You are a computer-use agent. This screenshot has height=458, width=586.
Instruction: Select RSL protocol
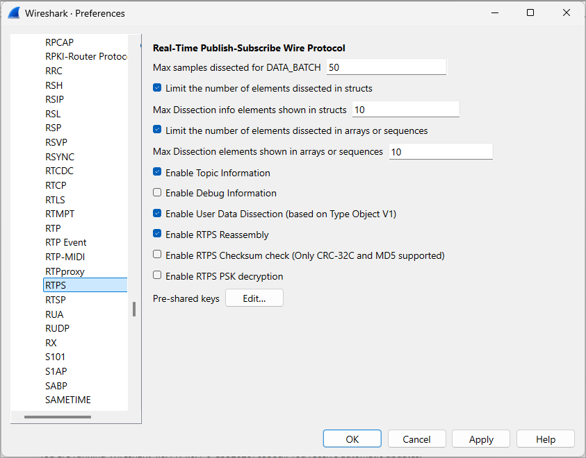point(53,114)
